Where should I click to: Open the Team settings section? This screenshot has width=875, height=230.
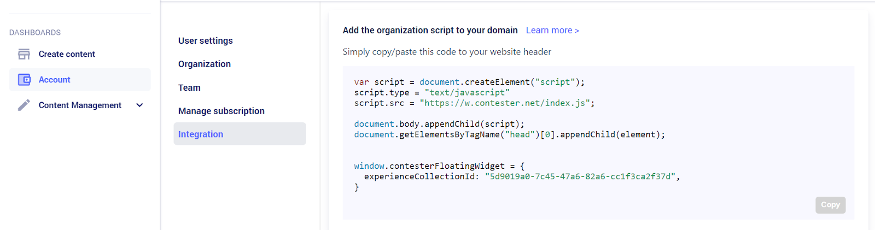189,87
